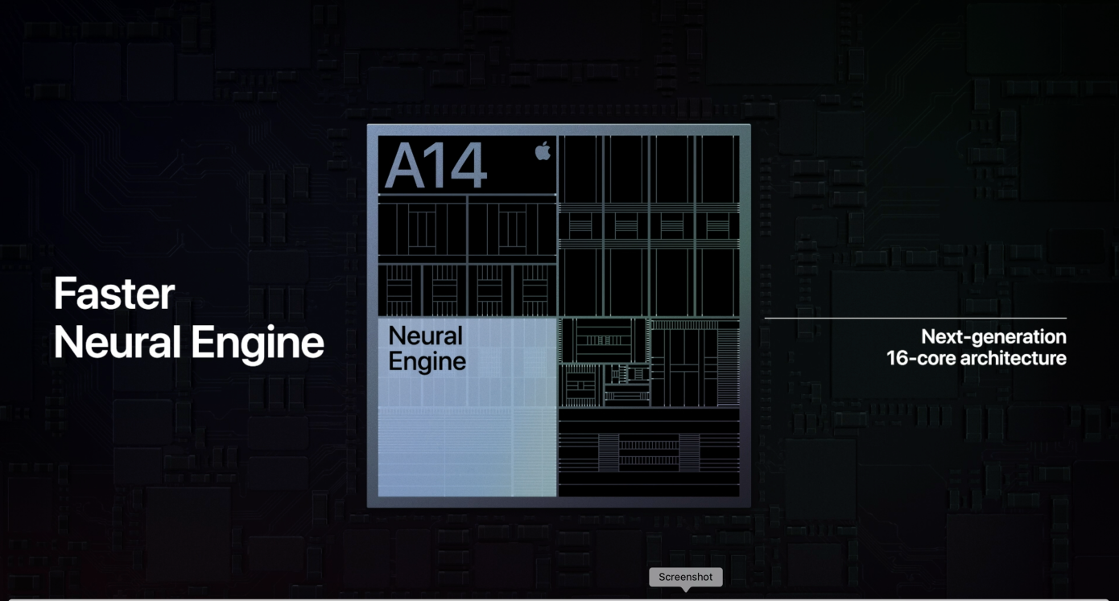Click the horizontal divider line above the caption
Image resolution: width=1119 pixels, height=601 pixels.
[x=915, y=319]
